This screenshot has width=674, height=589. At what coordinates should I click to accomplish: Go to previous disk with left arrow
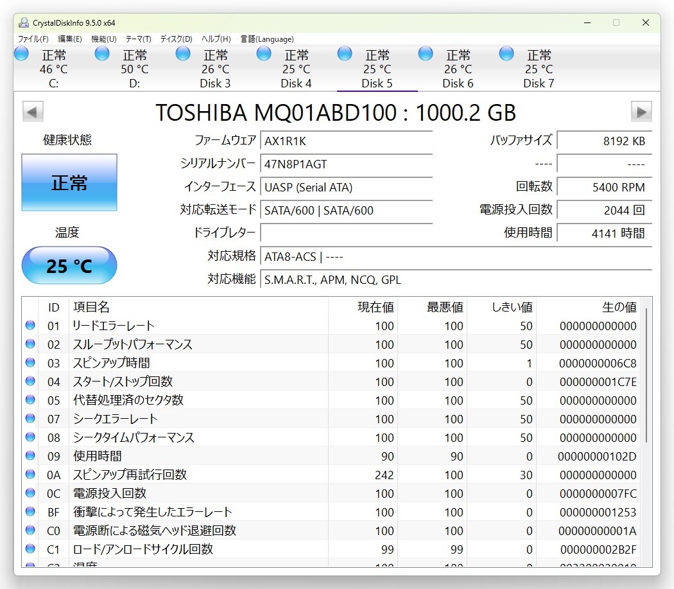33,112
